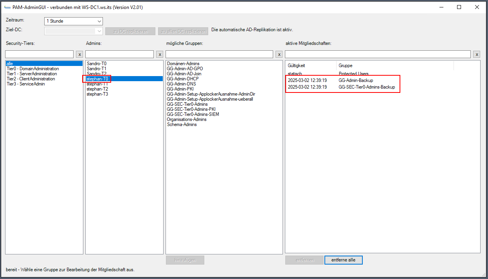Focus the aktive Mitgliedschaften filter input
Image resolution: width=488 pixels, height=279 pixels.
378,54
